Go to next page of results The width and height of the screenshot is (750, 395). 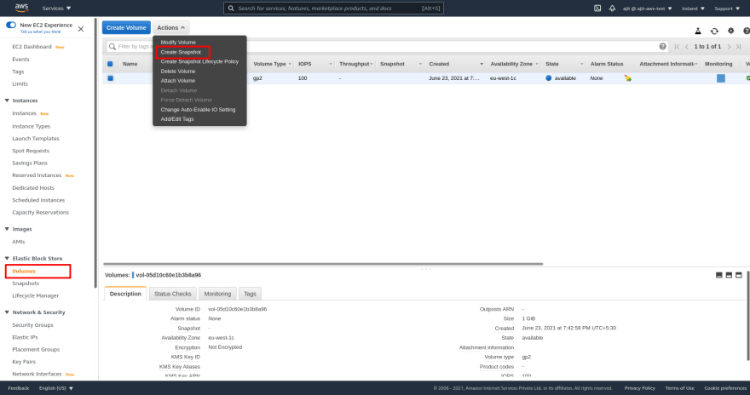pos(729,46)
